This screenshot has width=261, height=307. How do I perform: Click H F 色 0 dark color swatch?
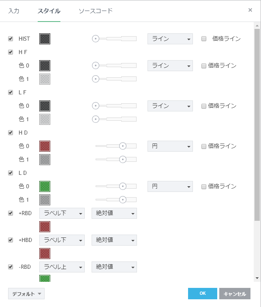45,65
